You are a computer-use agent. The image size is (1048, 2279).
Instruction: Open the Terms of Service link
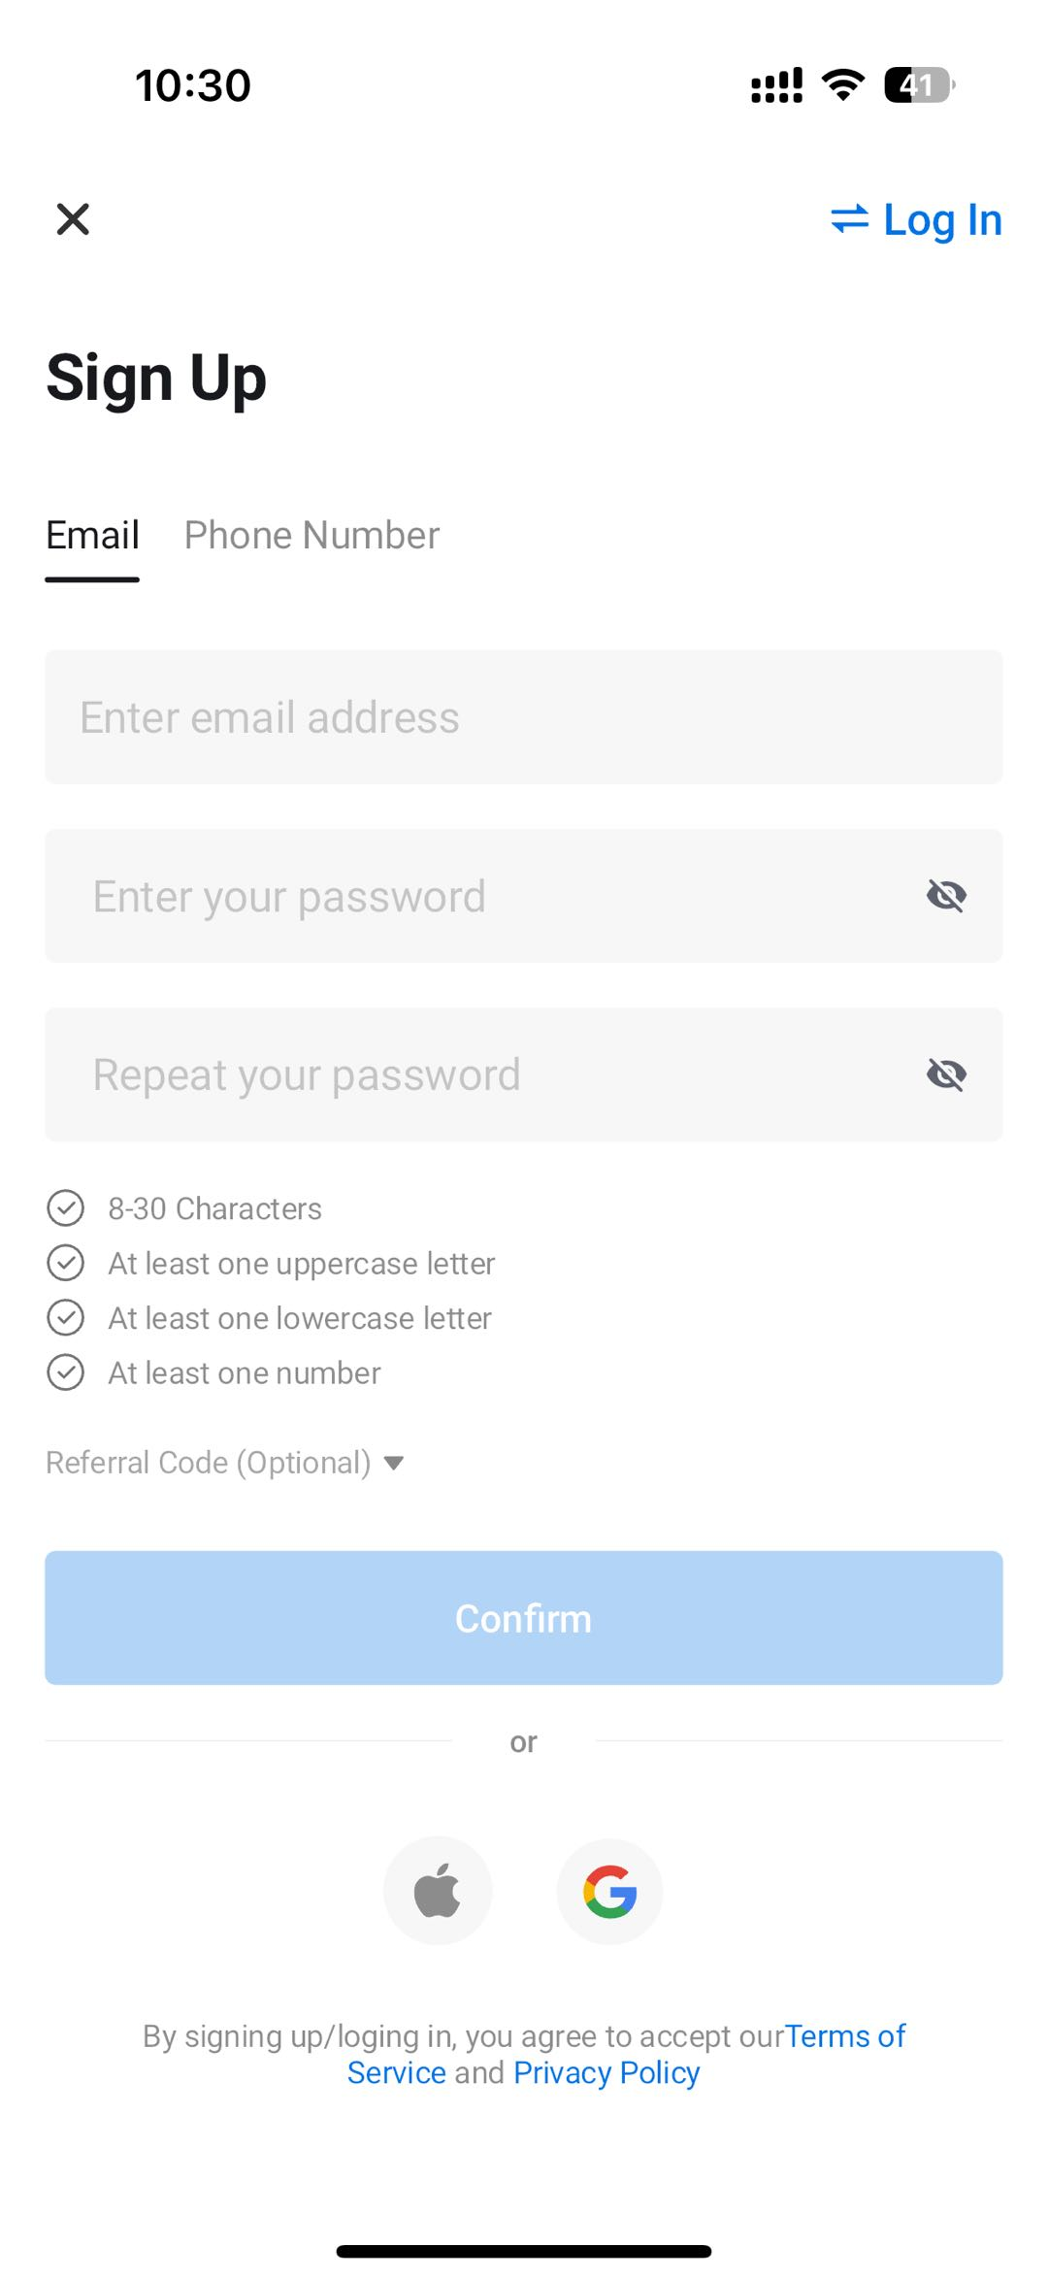(844, 2036)
